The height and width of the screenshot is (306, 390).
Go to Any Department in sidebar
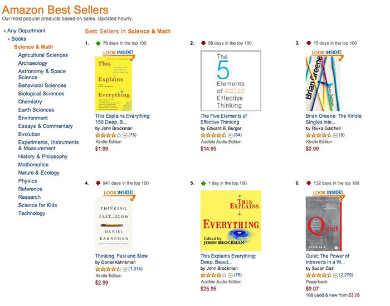(26, 31)
